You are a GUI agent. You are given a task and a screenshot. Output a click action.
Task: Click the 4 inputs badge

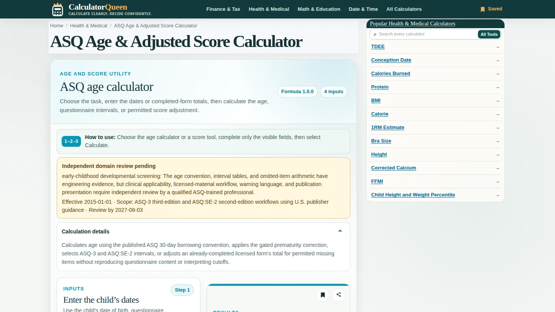(x=334, y=92)
